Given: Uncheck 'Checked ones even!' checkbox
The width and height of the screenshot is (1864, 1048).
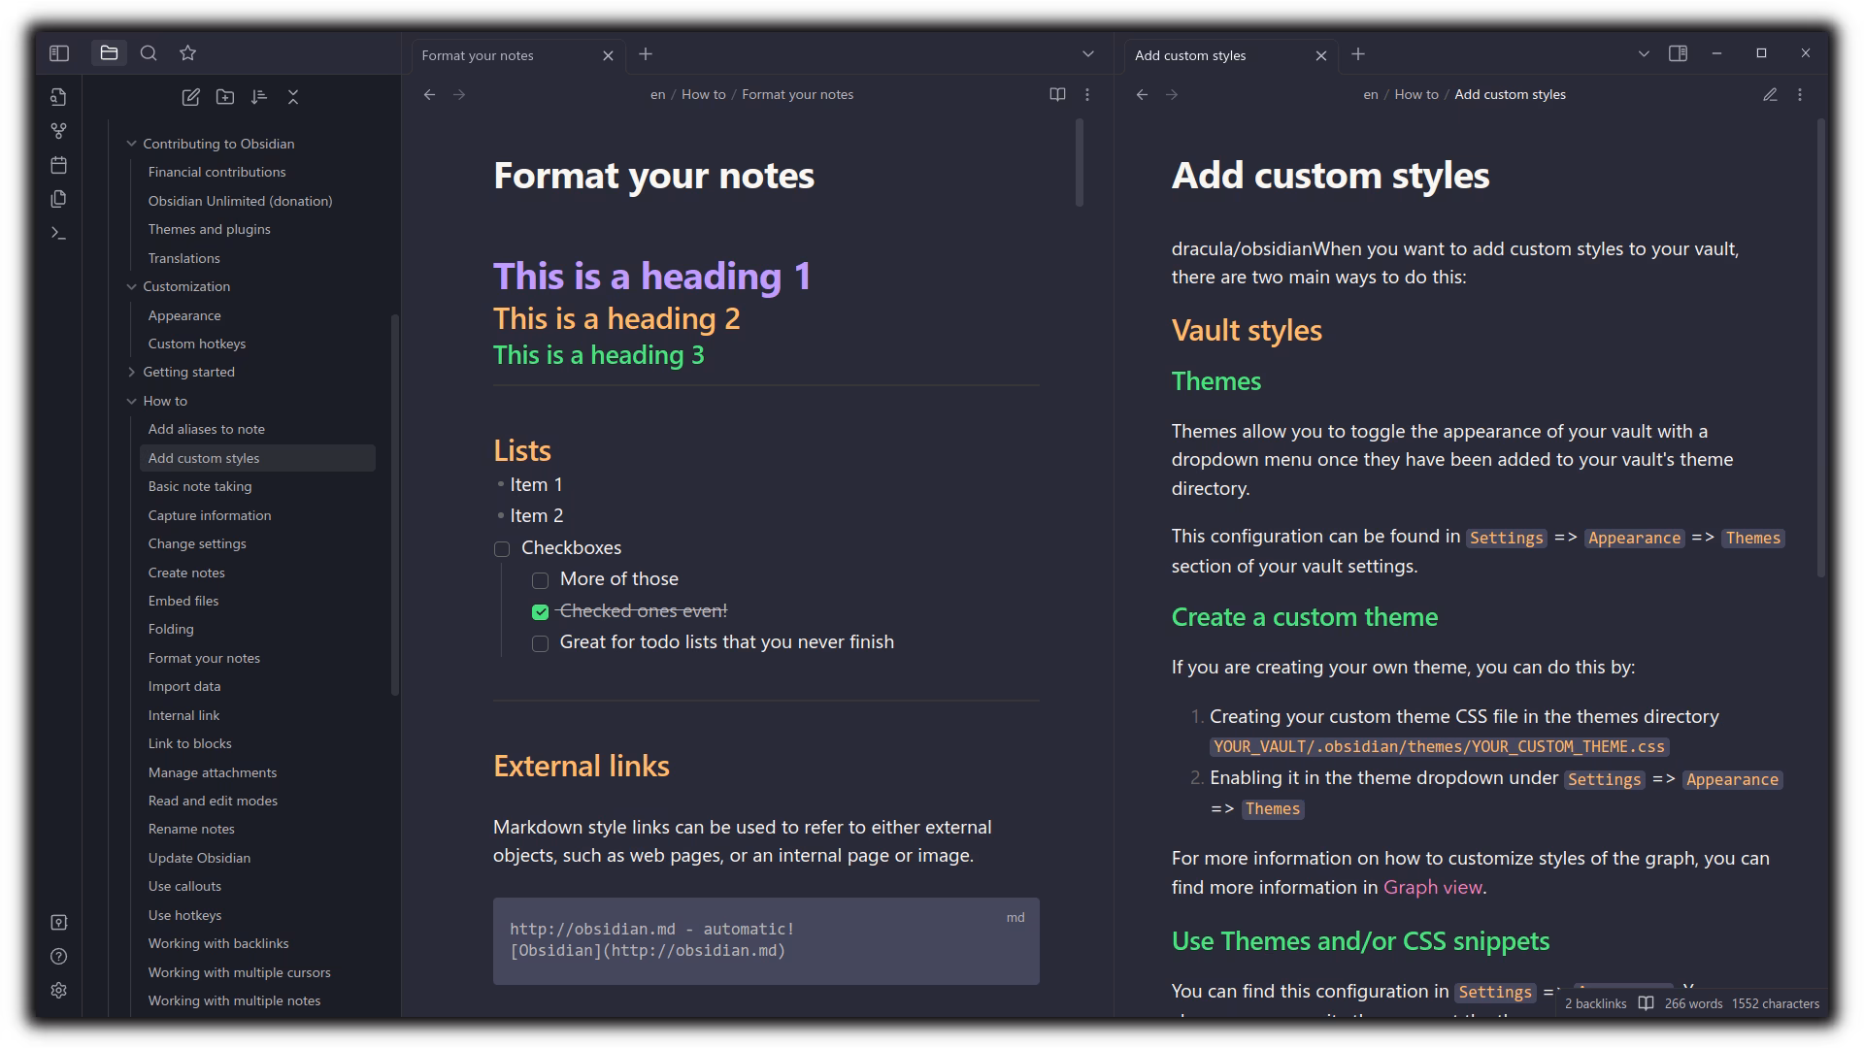Looking at the screenshot, I should (x=541, y=612).
